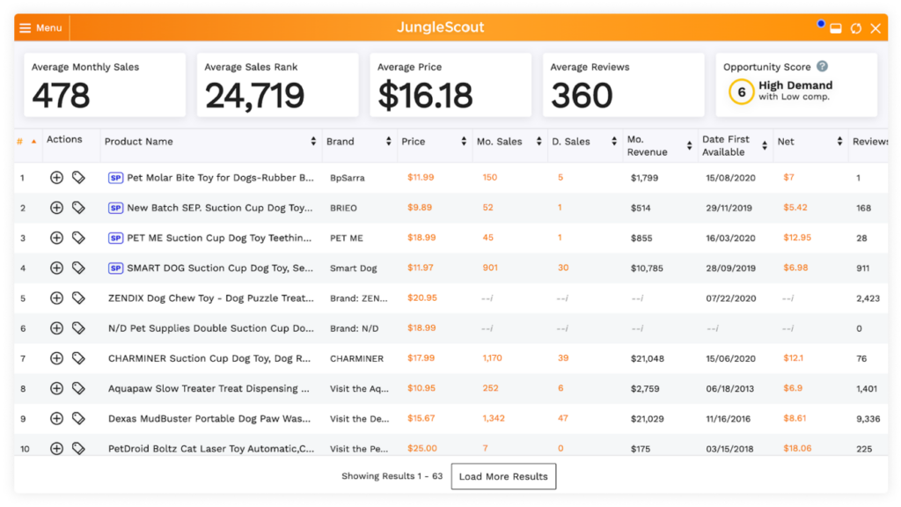901x507 pixels.
Task: Click Load More Results button
Action: click(503, 476)
